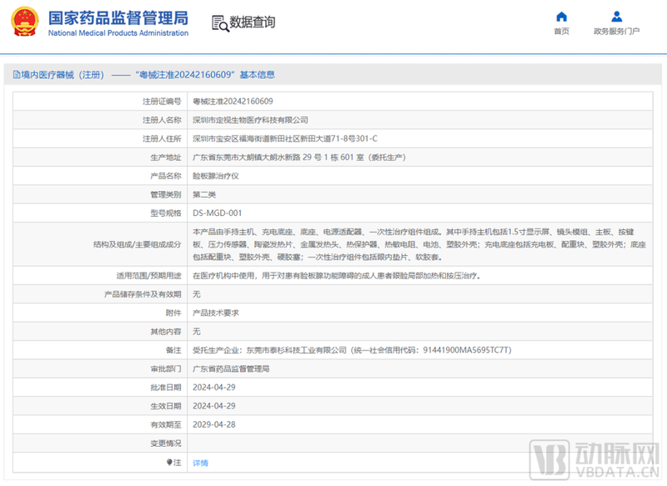Click the product name 睑板腺治疗仪
Image resolution: width=667 pixels, height=486 pixels.
point(216,176)
